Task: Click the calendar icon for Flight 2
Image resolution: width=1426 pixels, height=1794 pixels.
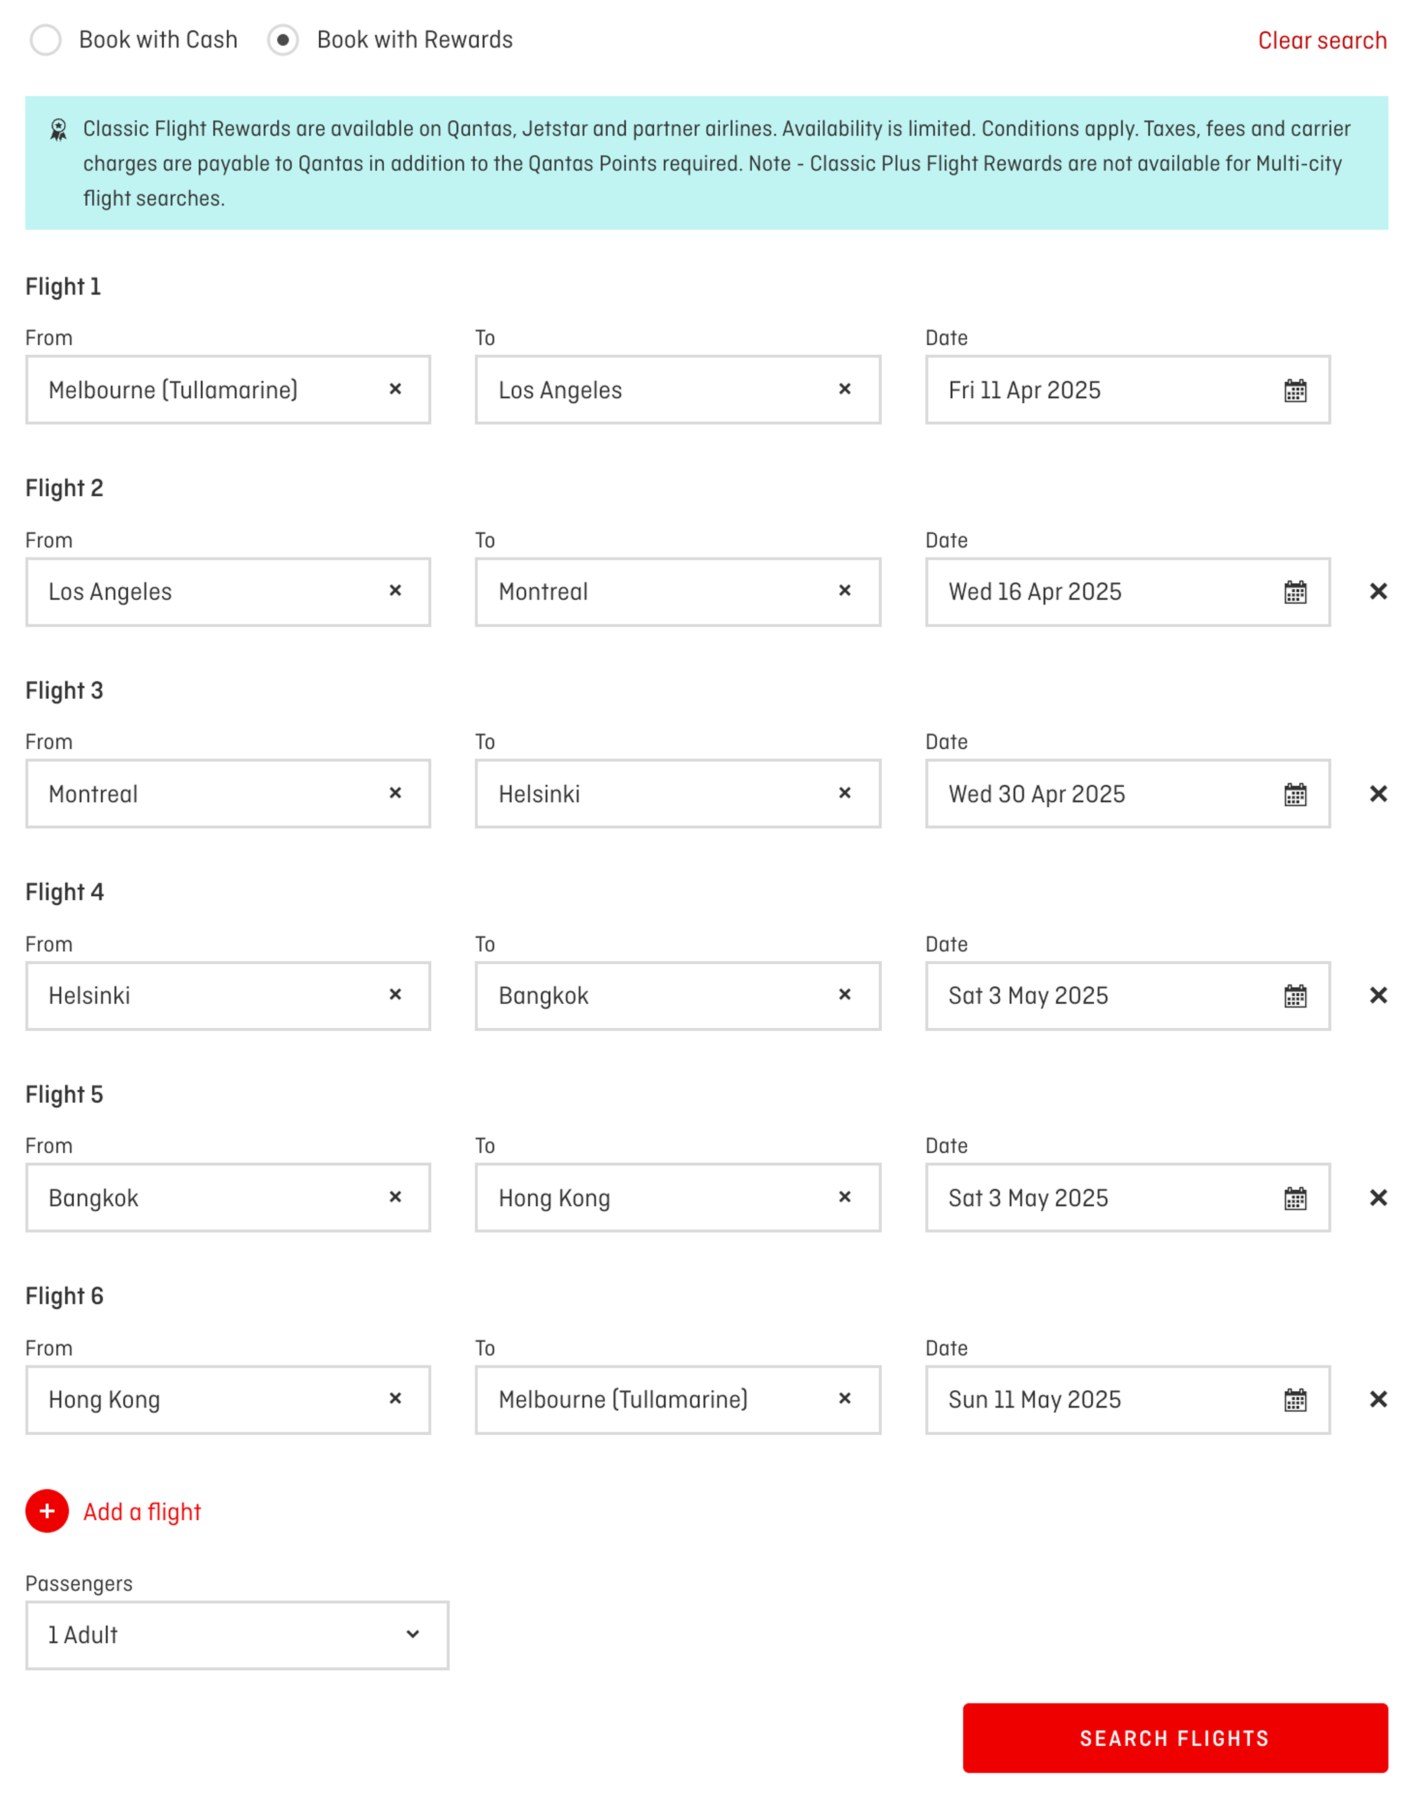Action: pyautogui.click(x=1295, y=591)
